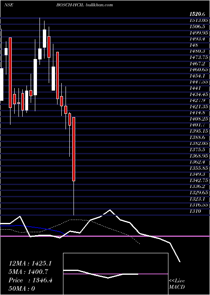
Task: Click the 1342.75 price axis label
Action: (199, 180)
